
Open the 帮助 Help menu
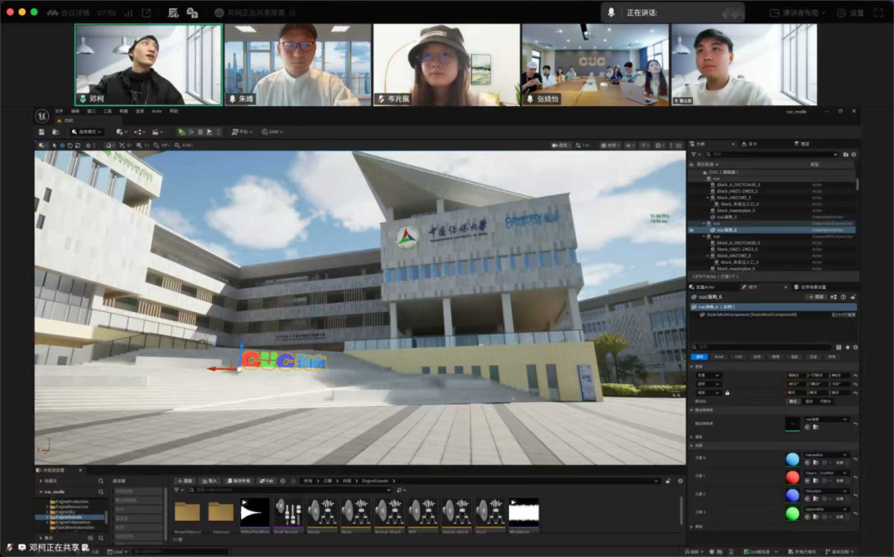point(173,111)
